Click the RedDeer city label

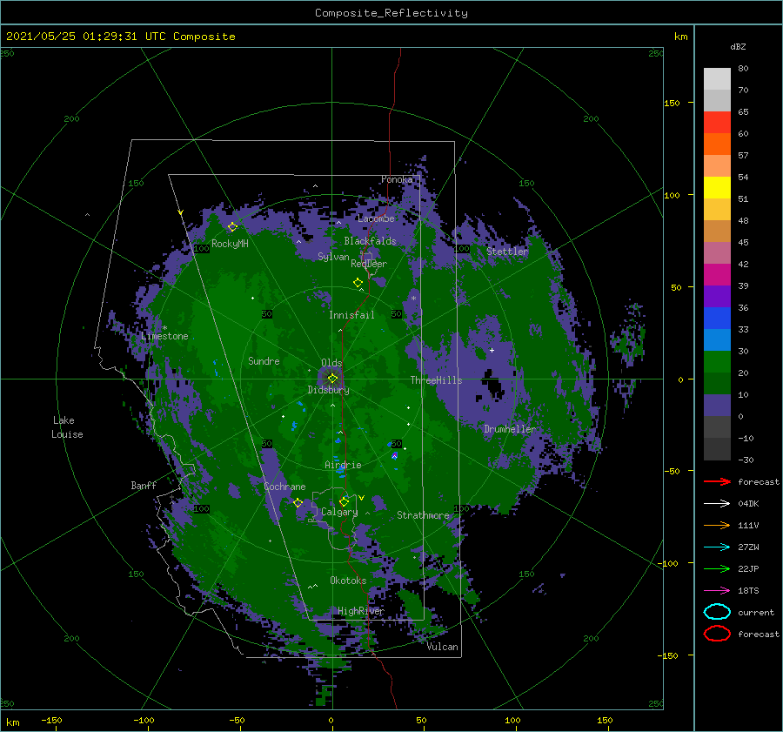click(369, 264)
